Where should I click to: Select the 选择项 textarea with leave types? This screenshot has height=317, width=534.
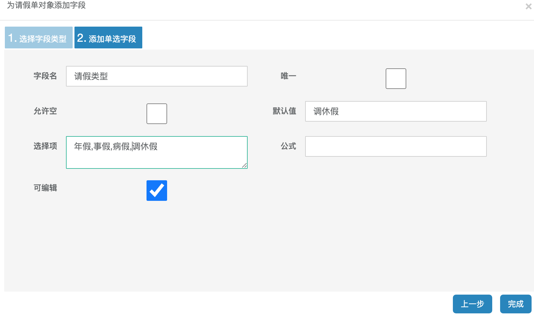pyautogui.click(x=157, y=152)
